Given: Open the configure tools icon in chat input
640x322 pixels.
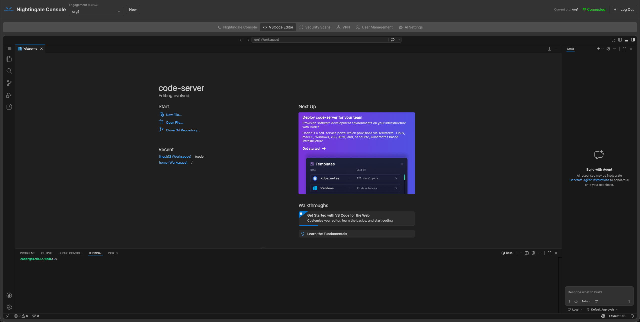Looking at the screenshot, I should (596, 301).
